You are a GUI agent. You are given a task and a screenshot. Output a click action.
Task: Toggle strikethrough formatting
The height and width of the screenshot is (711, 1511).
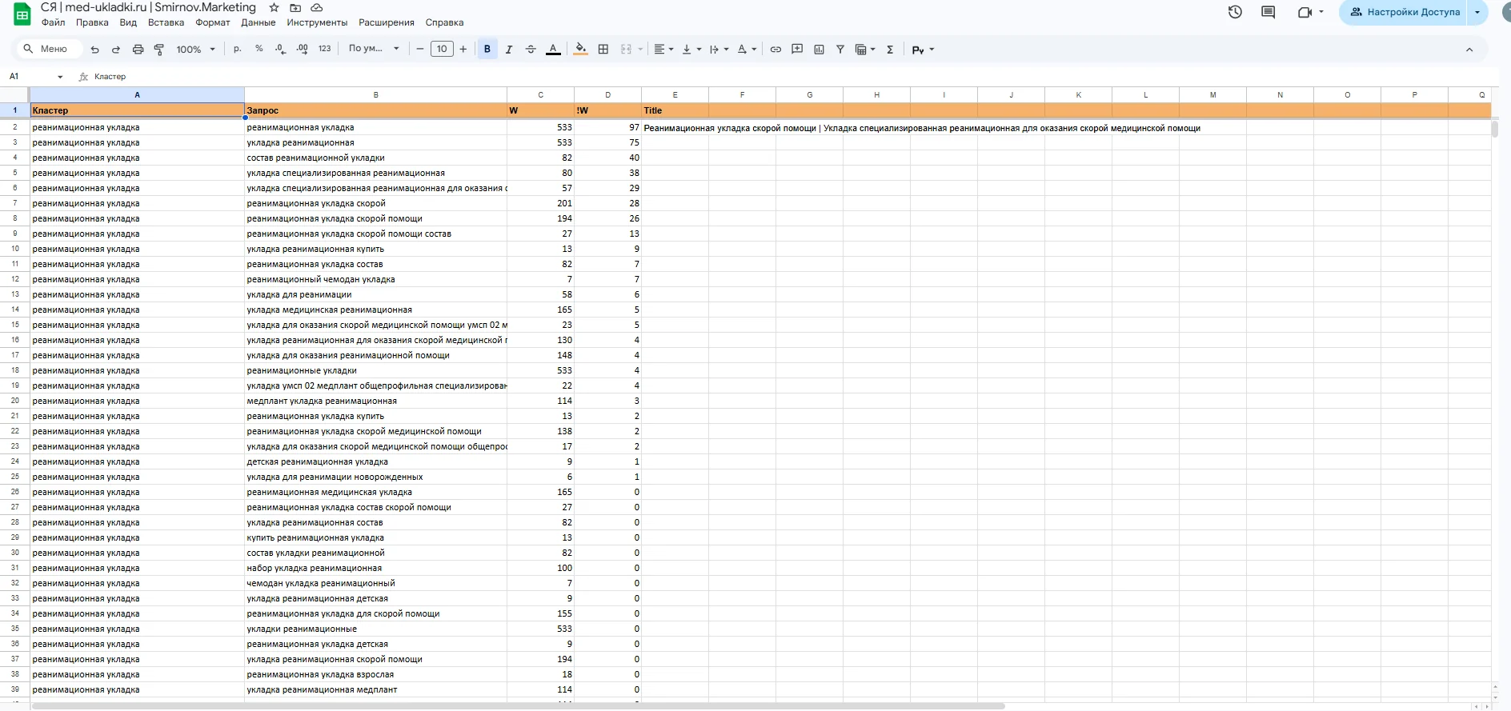(531, 50)
